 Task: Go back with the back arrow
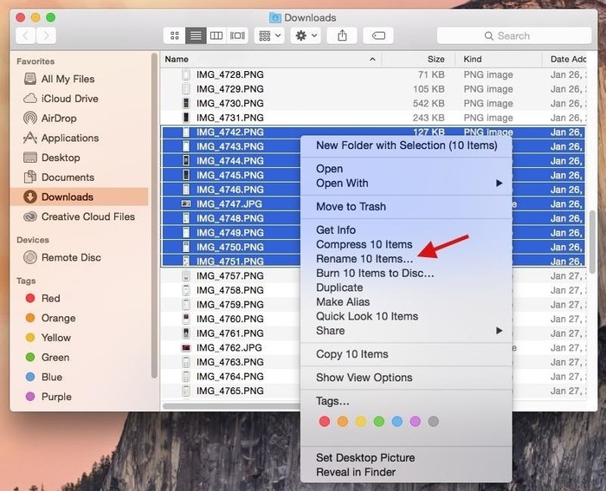(25, 36)
